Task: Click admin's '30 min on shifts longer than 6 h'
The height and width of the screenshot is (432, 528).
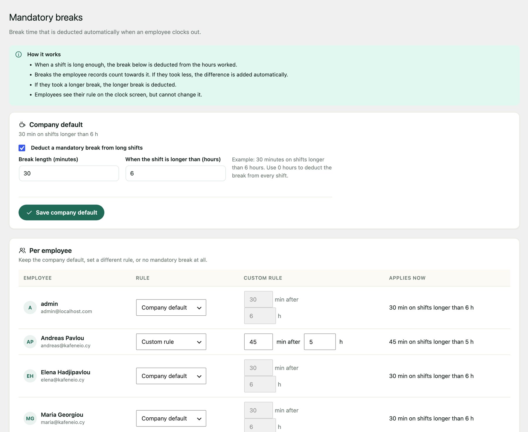Action: click(431, 307)
